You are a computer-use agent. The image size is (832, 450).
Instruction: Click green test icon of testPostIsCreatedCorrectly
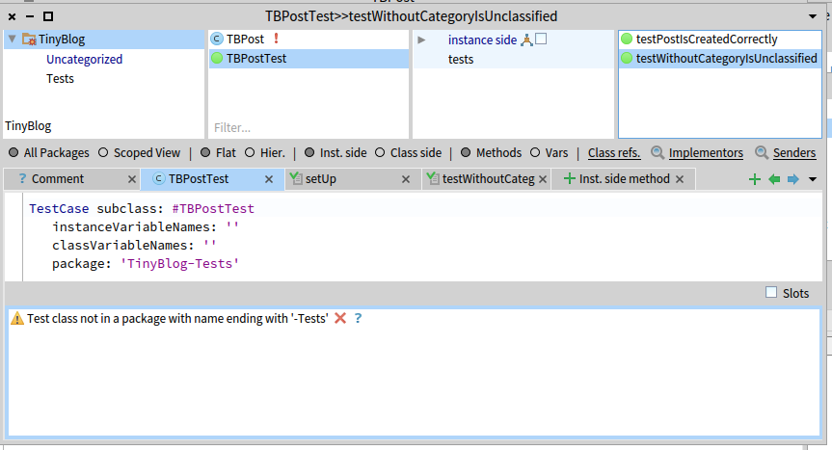[627, 40]
